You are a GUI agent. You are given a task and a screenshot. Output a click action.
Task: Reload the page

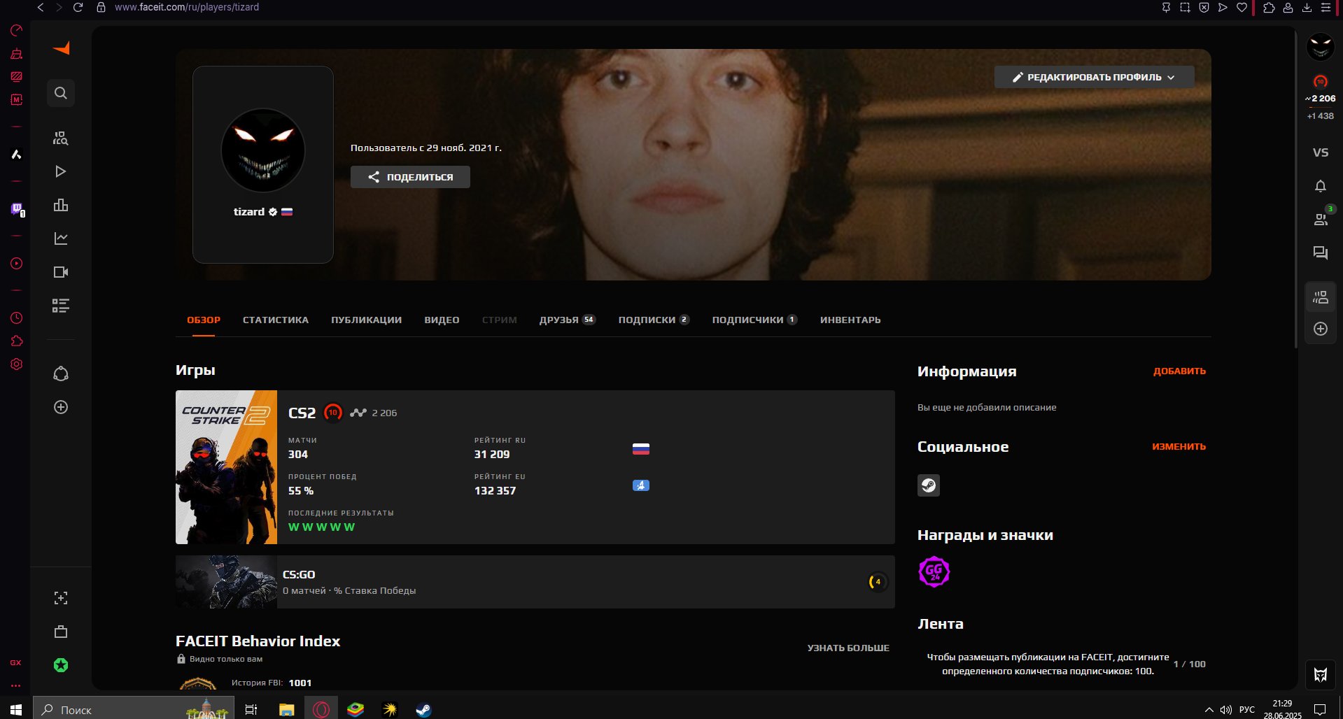click(x=78, y=7)
